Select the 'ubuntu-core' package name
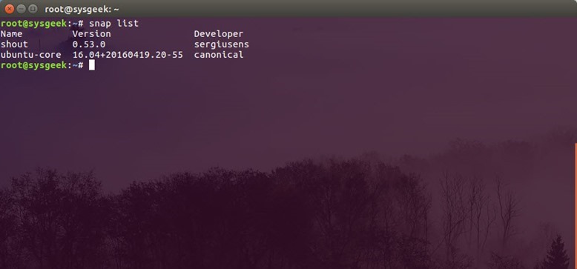This screenshot has height=269, width=577. tap(31, 55)
